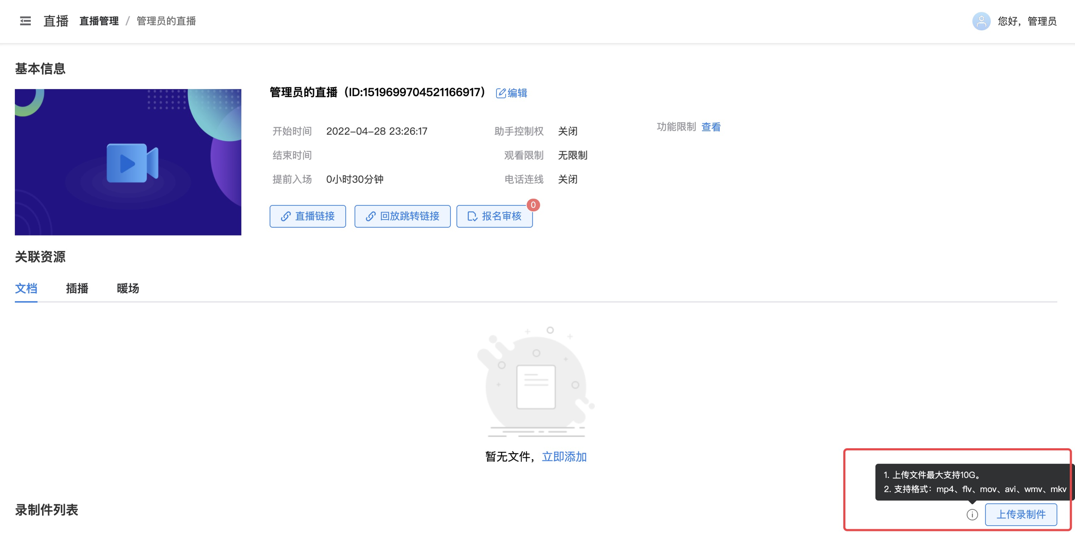
Task: Collapse the sidebar hamburger menu icon
Action: pyautogui.click(x=25, y=21)
